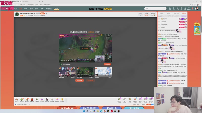This screenshot has height=113, width=202.
Task: Click the Start streaming camera icon
Action: click(181, 9)
